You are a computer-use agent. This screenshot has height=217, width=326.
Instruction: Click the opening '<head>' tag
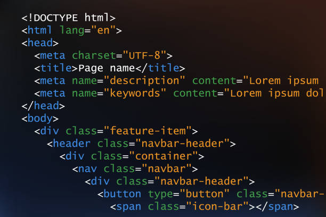pos(40,43)
